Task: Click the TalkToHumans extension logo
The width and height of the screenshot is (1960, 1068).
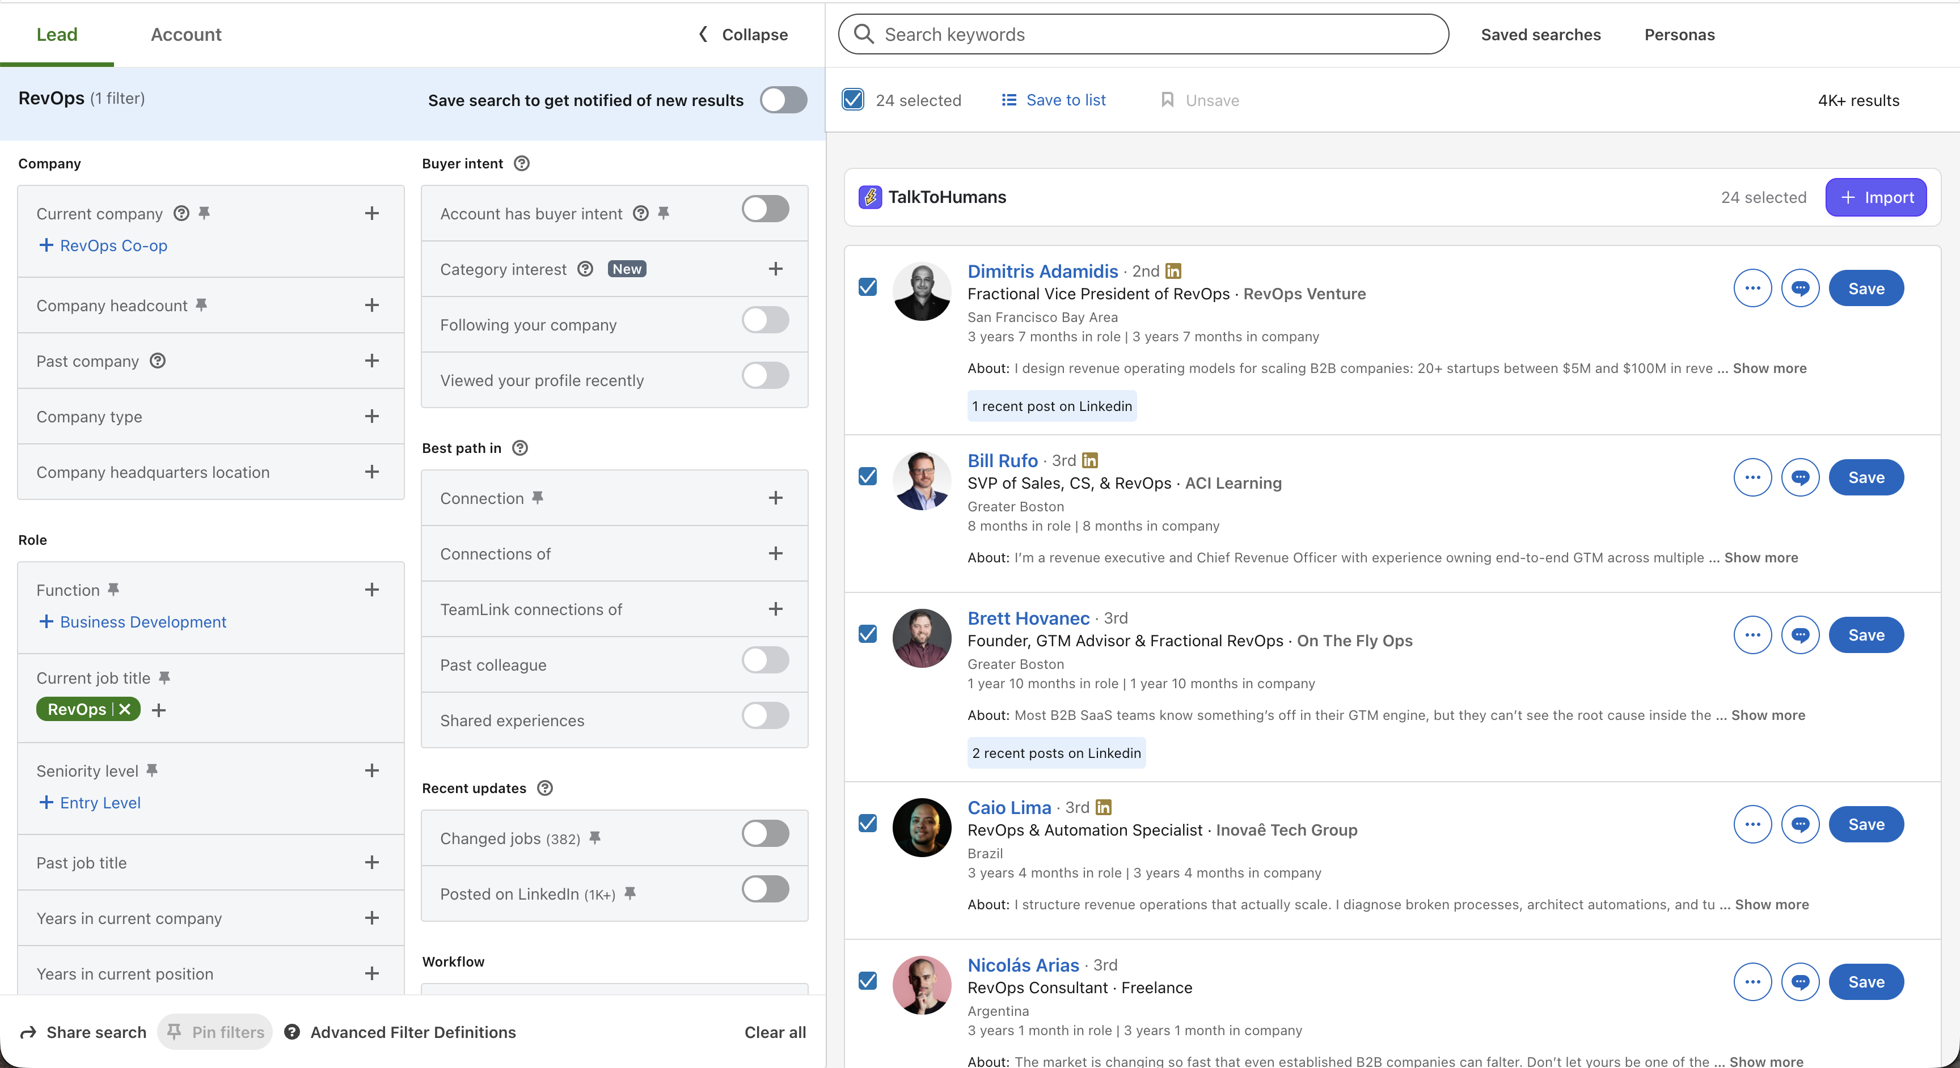Action: [869, 197]
